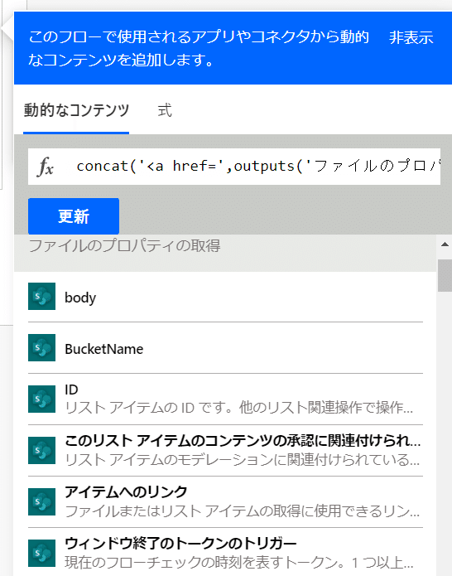Click the fx function icon

pos(46,167)
